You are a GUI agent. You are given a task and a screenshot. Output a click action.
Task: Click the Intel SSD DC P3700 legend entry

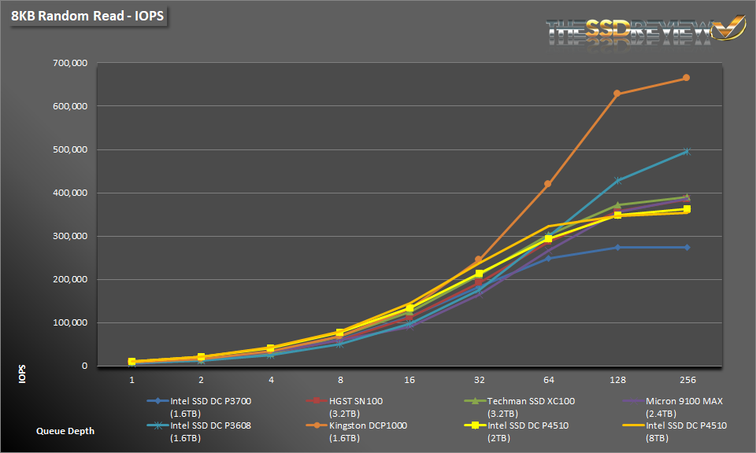(199, 407)
